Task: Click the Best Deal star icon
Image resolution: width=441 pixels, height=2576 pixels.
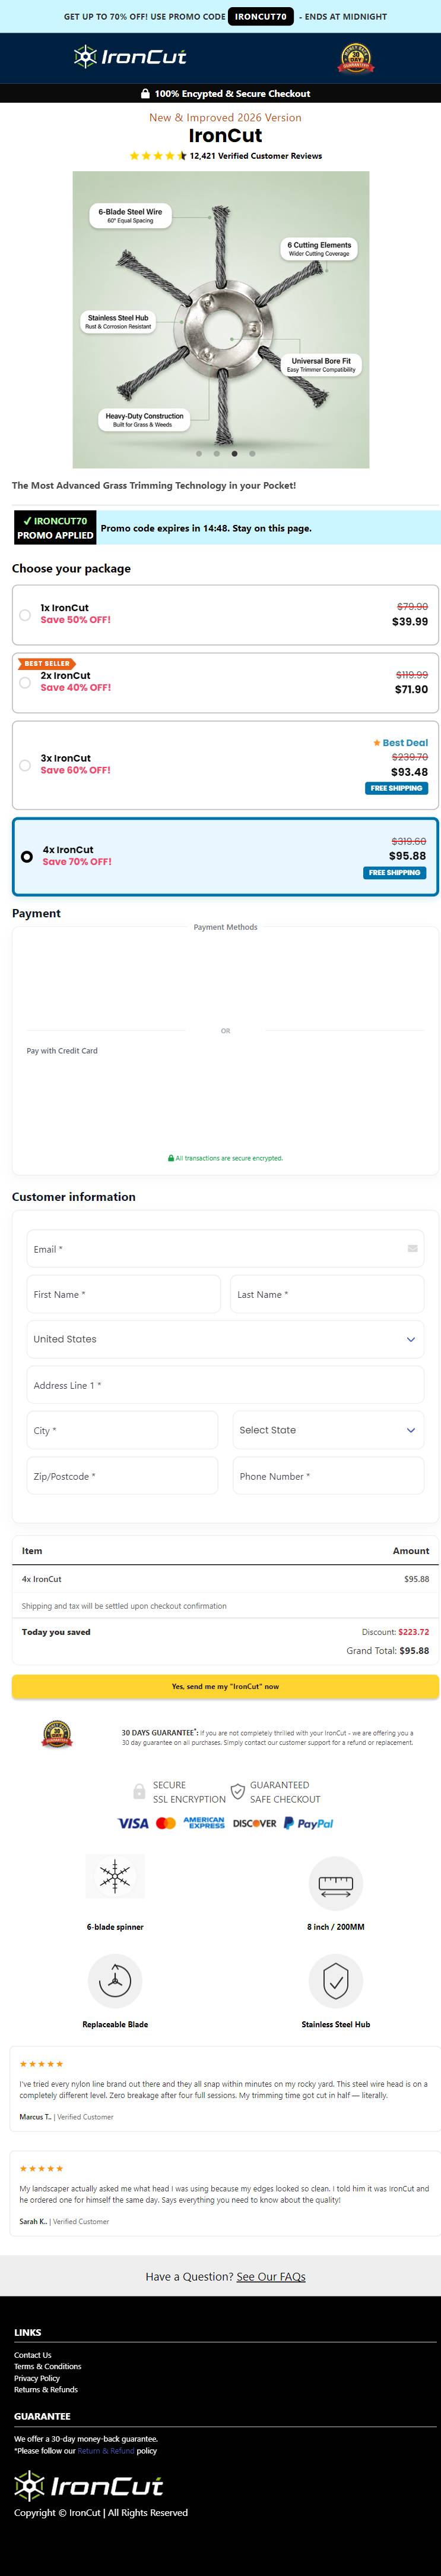Action: pos(376,743)
